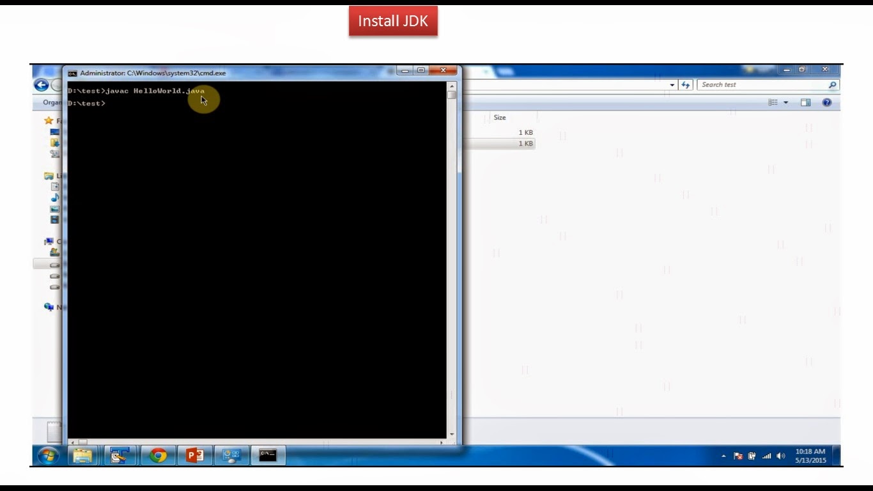Screen dimensions: 873x491
Task: Click Explorer Back navigation button
Action: [x=42, y=85]
